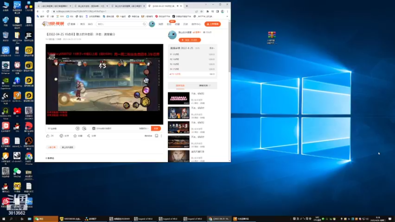Open NVIDIA RTX Voice desktop icon
The height and width of the screenshot is (222, 395).
pos(5,113)
